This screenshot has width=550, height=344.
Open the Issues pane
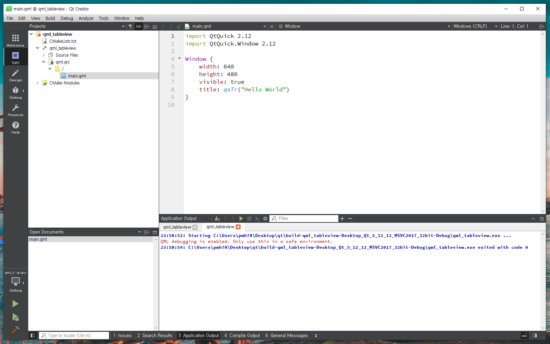(123, 335)
